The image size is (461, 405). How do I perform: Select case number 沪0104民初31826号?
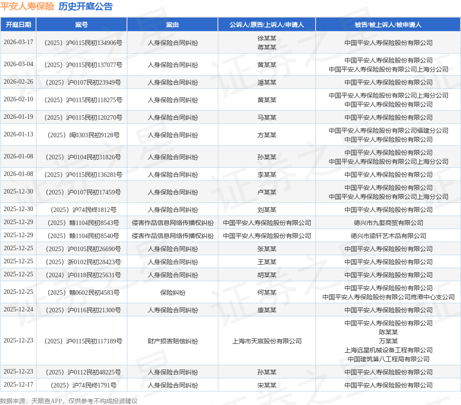(83, 157)
